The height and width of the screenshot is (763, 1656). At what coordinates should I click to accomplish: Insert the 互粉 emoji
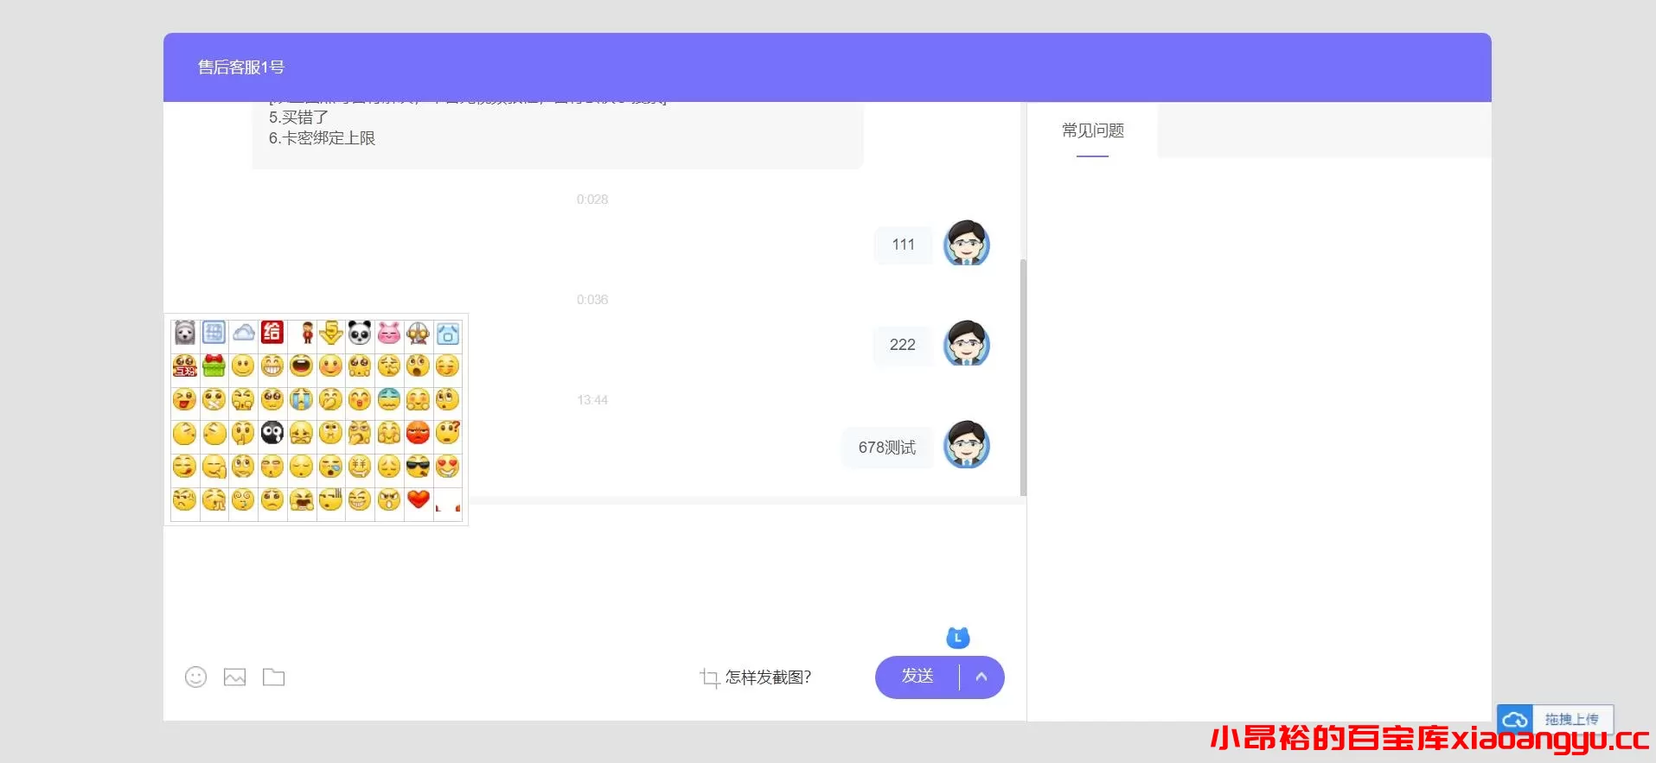tap(184, 366)
